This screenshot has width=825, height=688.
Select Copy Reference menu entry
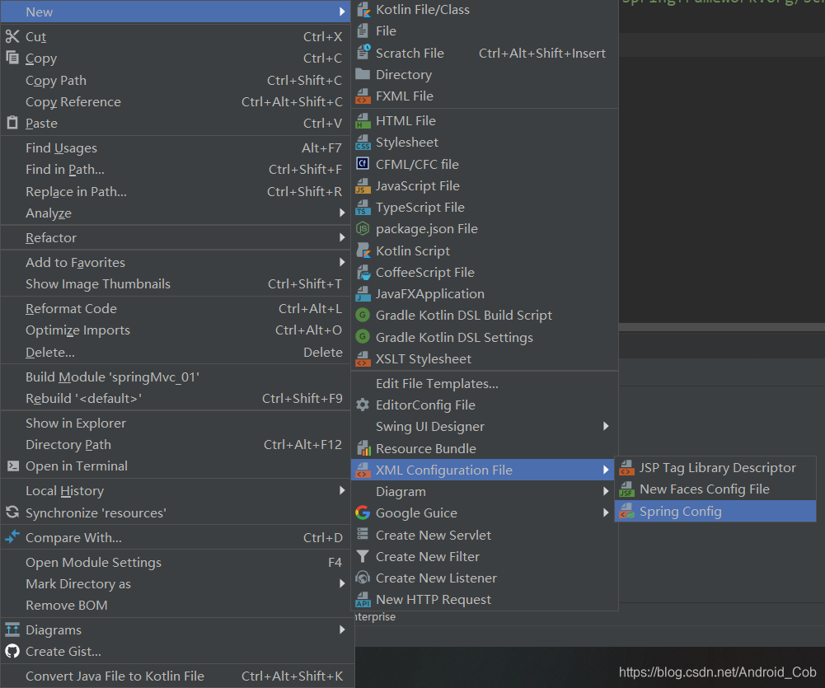176,101
